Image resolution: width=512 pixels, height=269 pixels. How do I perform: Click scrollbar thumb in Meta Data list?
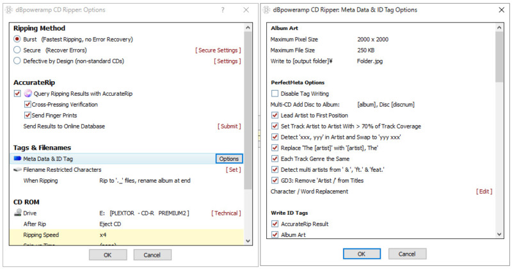[x=499, y=57]
